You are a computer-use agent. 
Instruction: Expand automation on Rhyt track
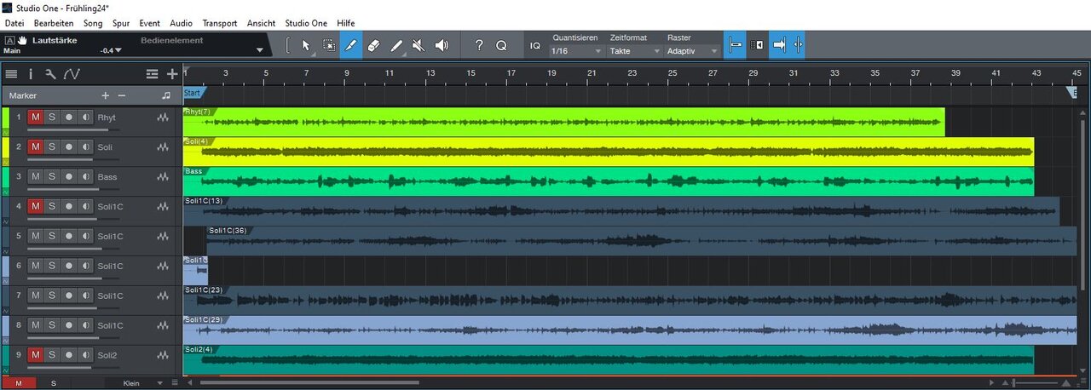pyautogui.click(x=6, y=134)
